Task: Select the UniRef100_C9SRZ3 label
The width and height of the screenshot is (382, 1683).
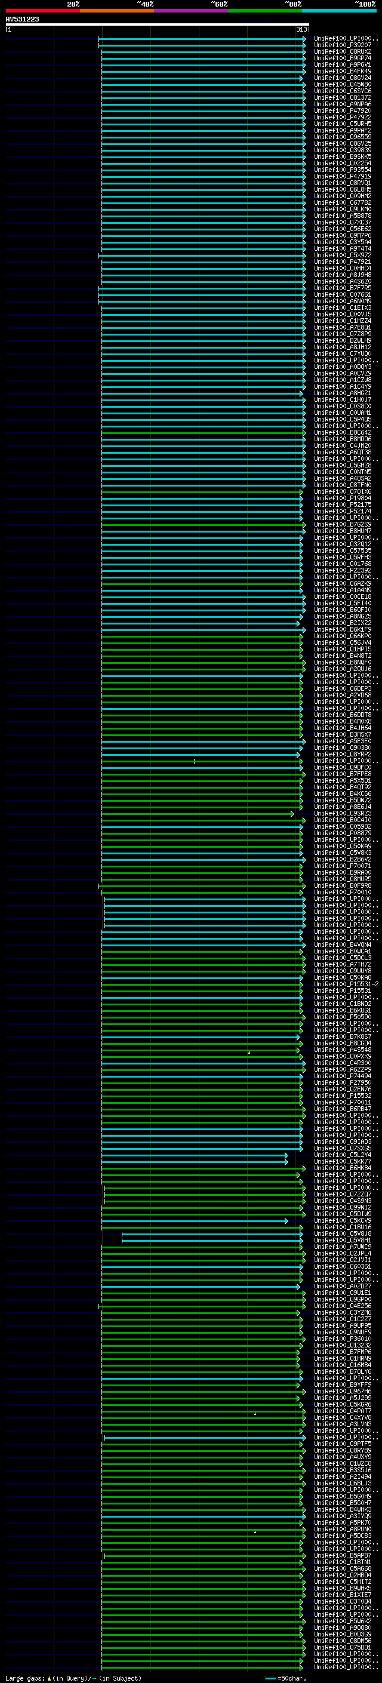Action: (343, 814)
